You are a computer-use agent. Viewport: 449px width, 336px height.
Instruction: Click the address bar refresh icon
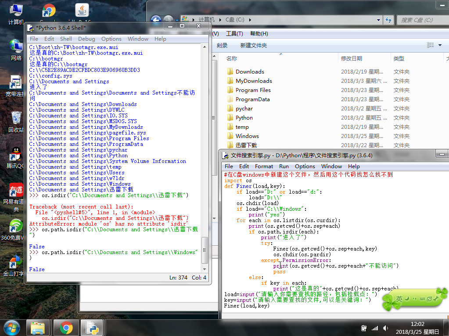pyautogui.click(x=388, y=20)
